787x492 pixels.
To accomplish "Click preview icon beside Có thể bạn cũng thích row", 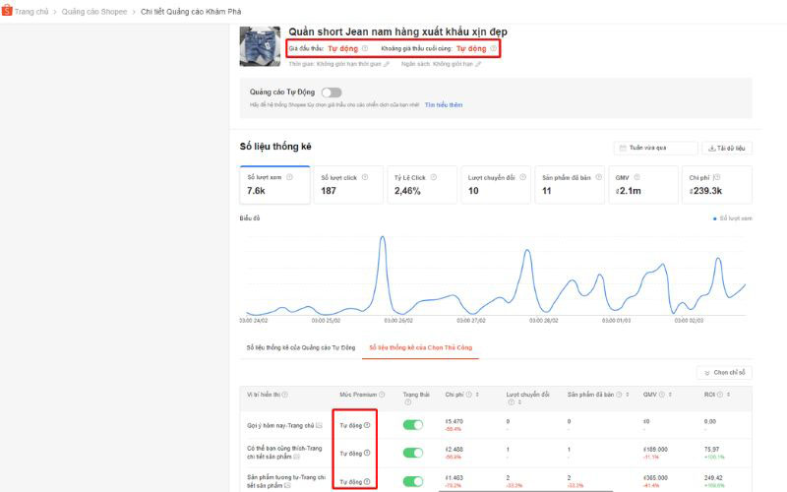I will click(297, 457).
